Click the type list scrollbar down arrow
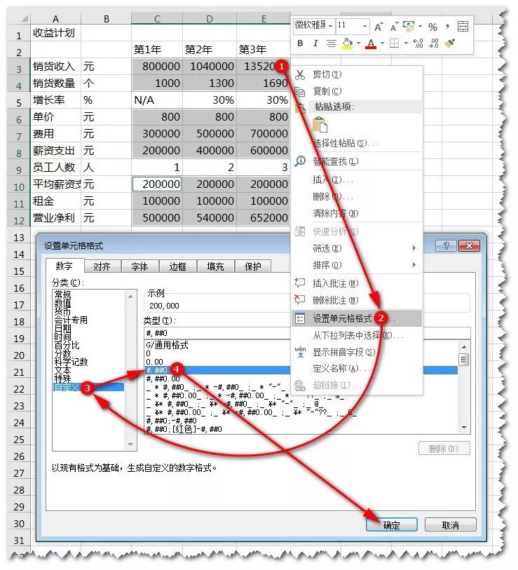518x570 pixels. coord(464,428)
